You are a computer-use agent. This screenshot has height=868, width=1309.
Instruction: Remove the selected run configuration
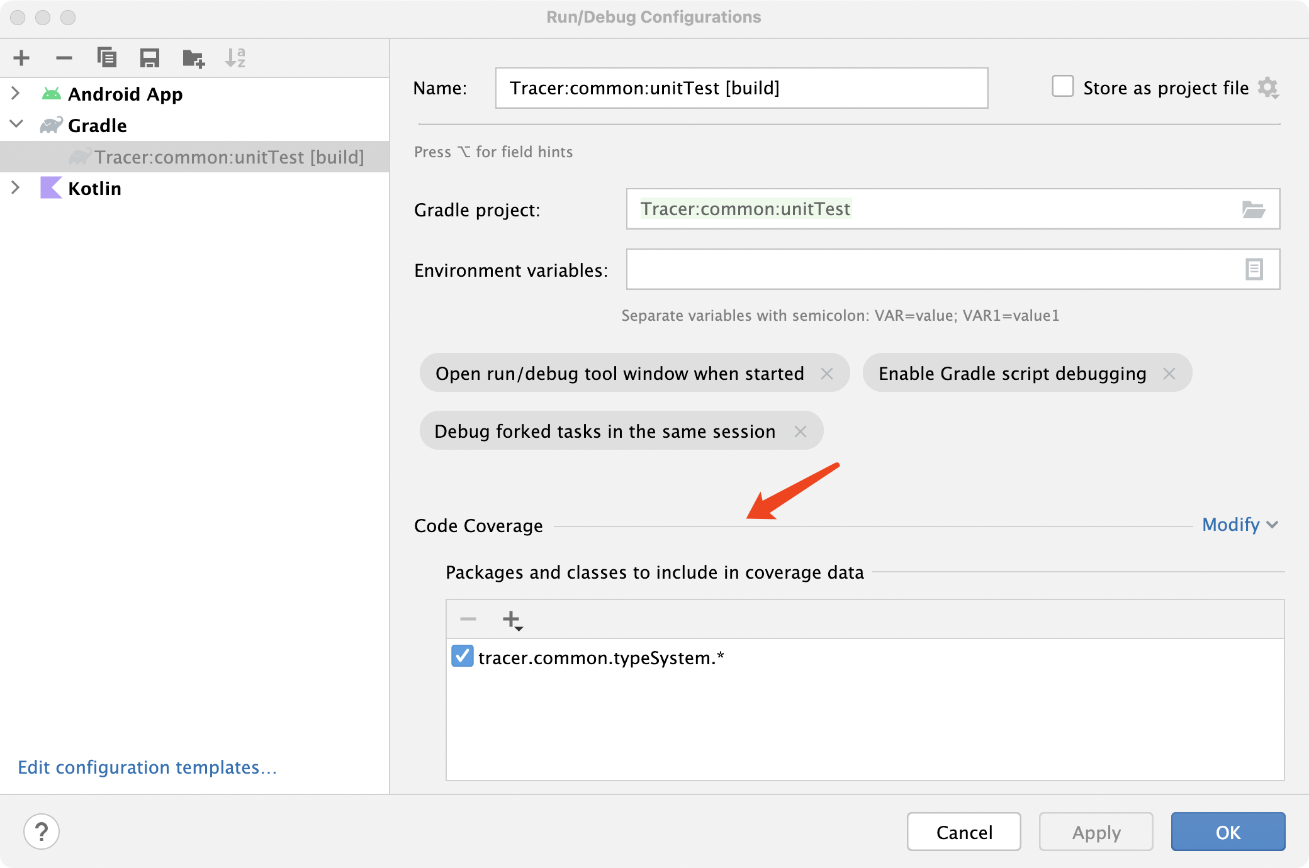tap(64, 58)
